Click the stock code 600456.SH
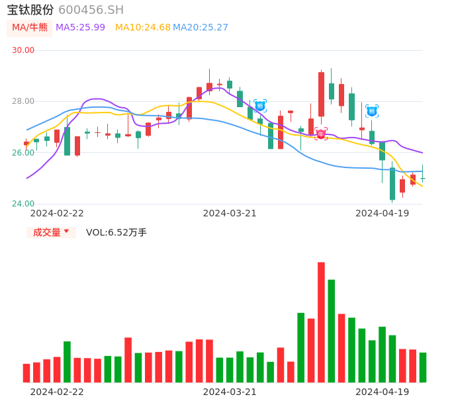The width and height of the screenshot is (454, 401). click(x=91, y=10)
